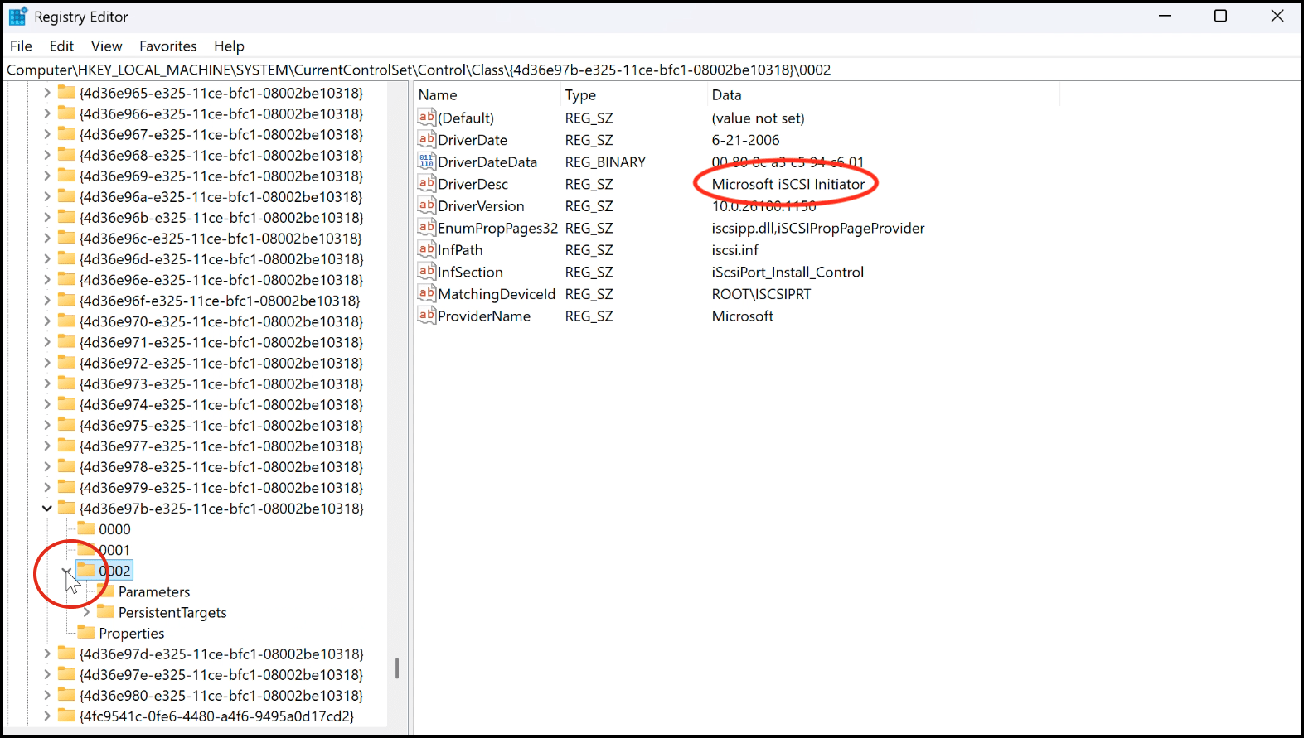Expand the PersistentTargets subkey

coord(86,612)
